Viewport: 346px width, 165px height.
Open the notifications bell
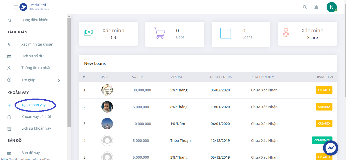coord(316,7)
